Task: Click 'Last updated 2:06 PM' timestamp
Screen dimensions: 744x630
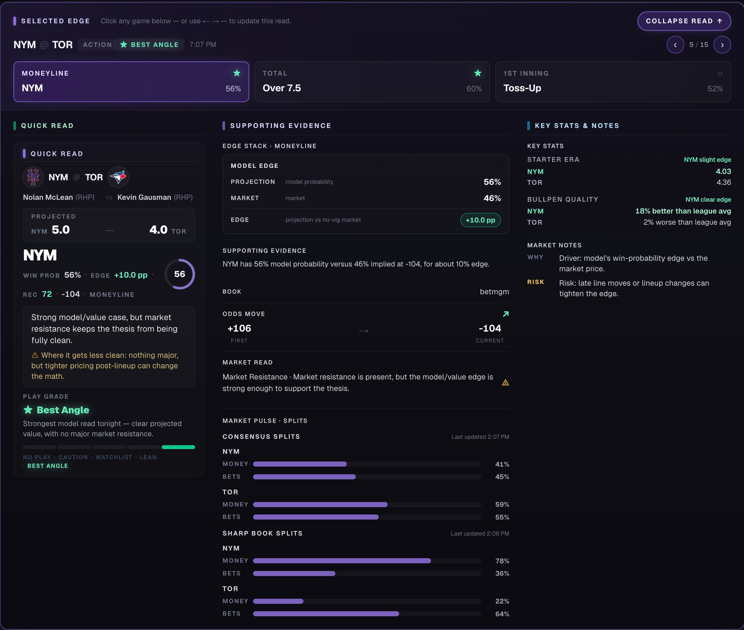Action: coord(480,533)
